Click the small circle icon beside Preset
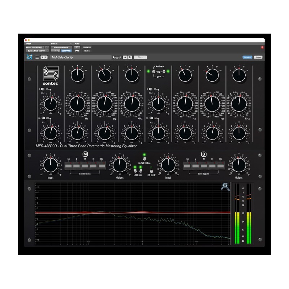 [x=71, y=44]
